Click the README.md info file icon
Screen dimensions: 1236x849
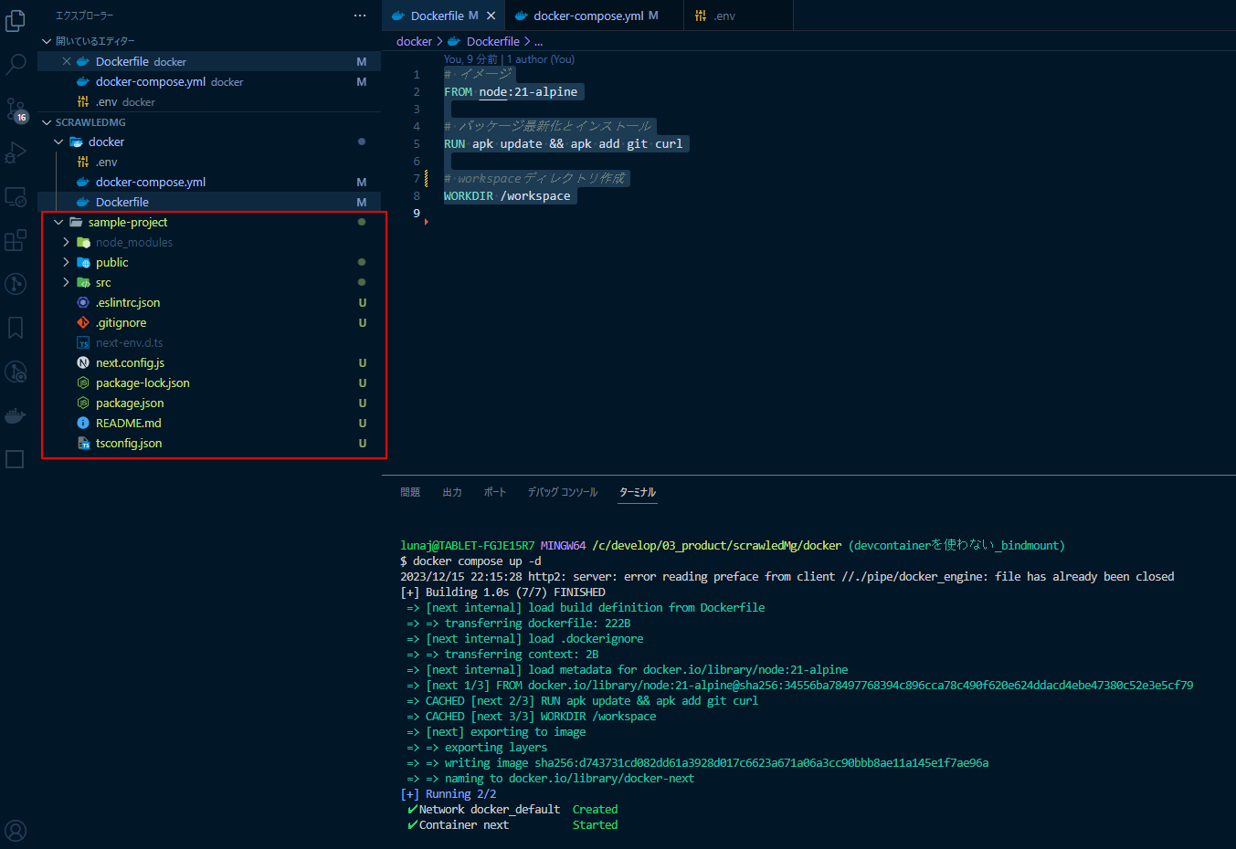tap(83, 423)
